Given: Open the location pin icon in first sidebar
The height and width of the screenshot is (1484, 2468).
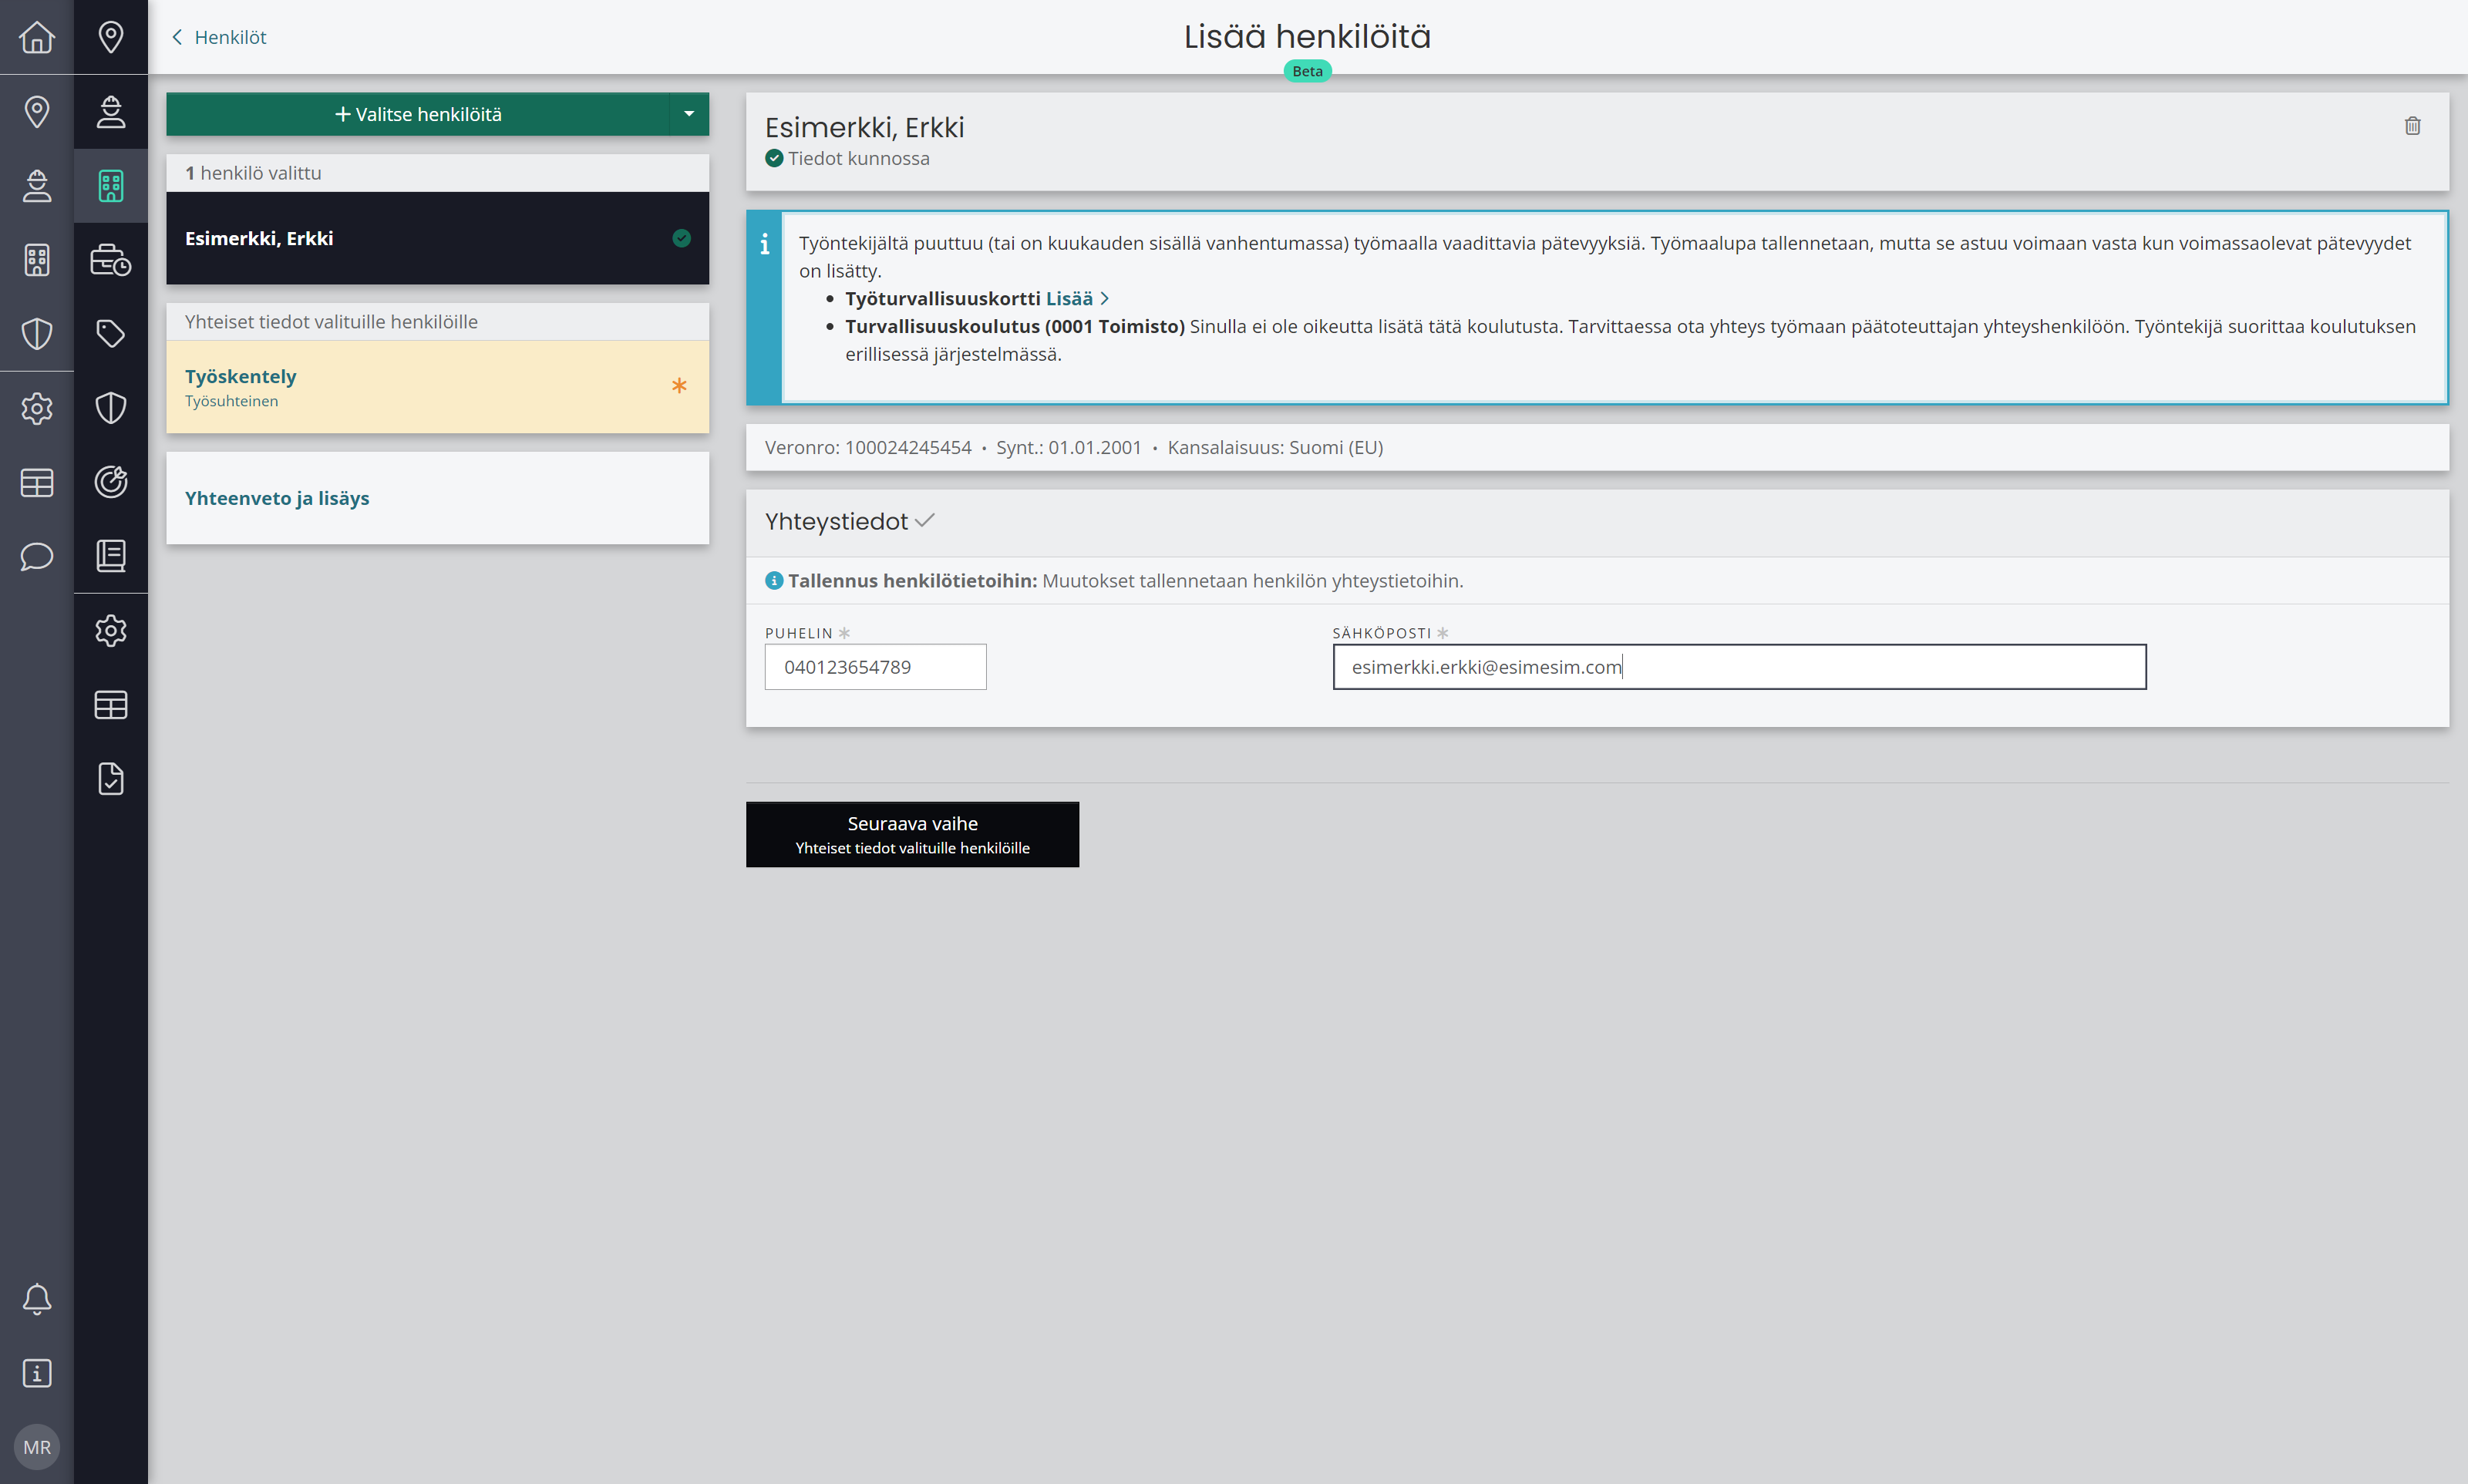Looking at the screenshot, I should pos(37,111).
